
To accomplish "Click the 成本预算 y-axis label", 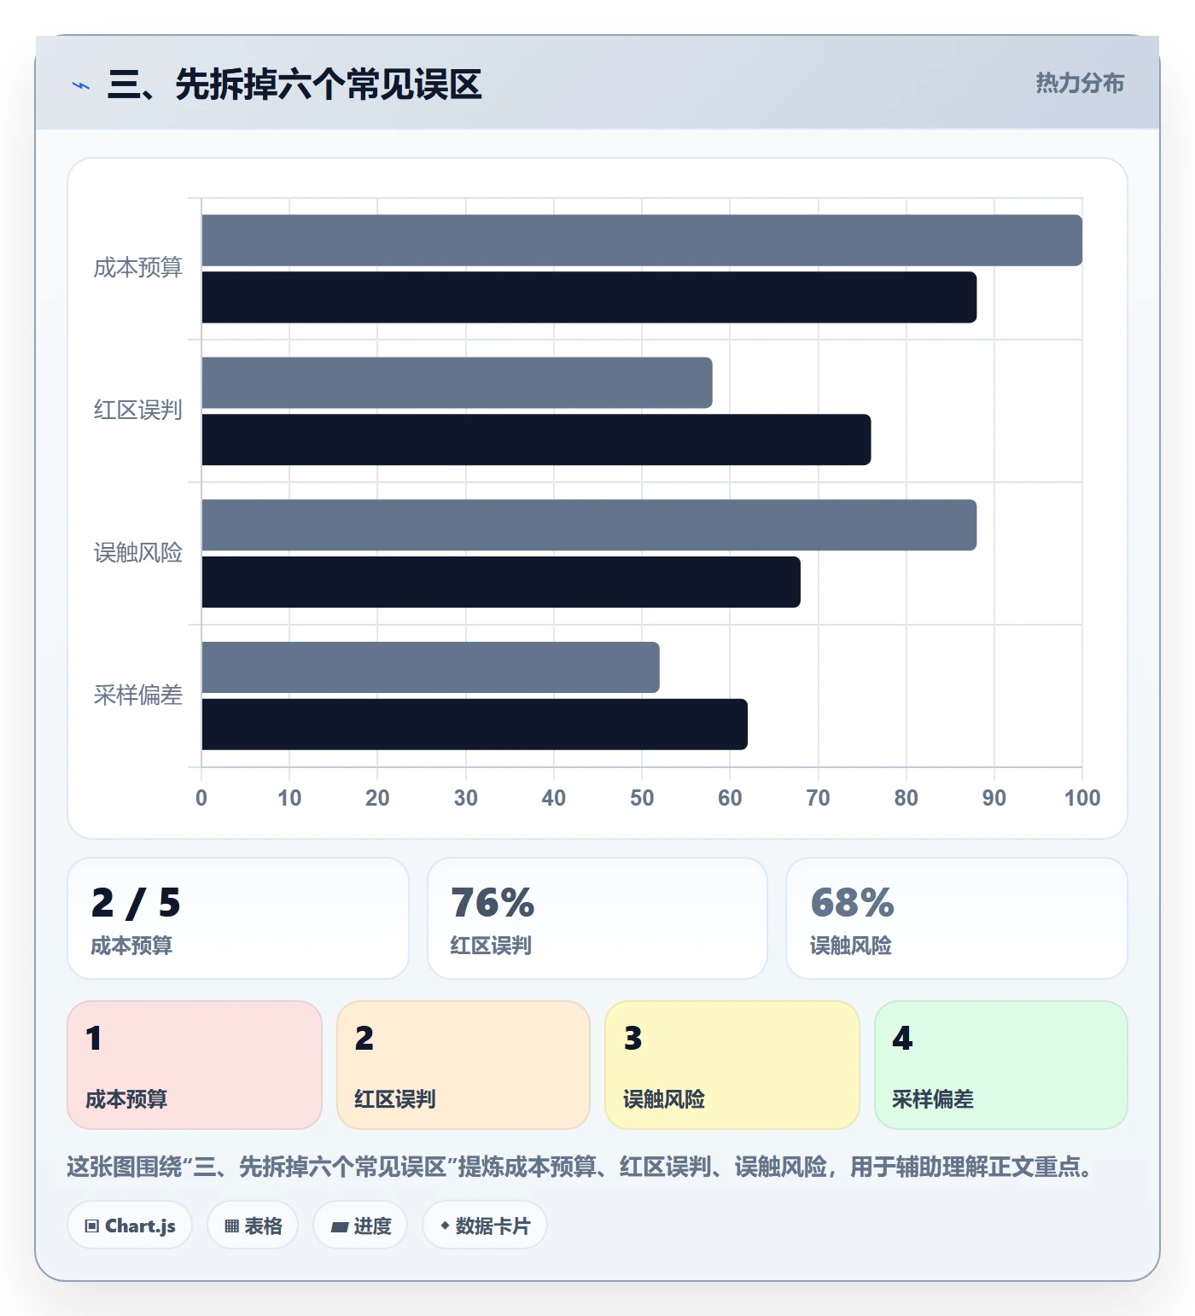I will click(138, 268).
